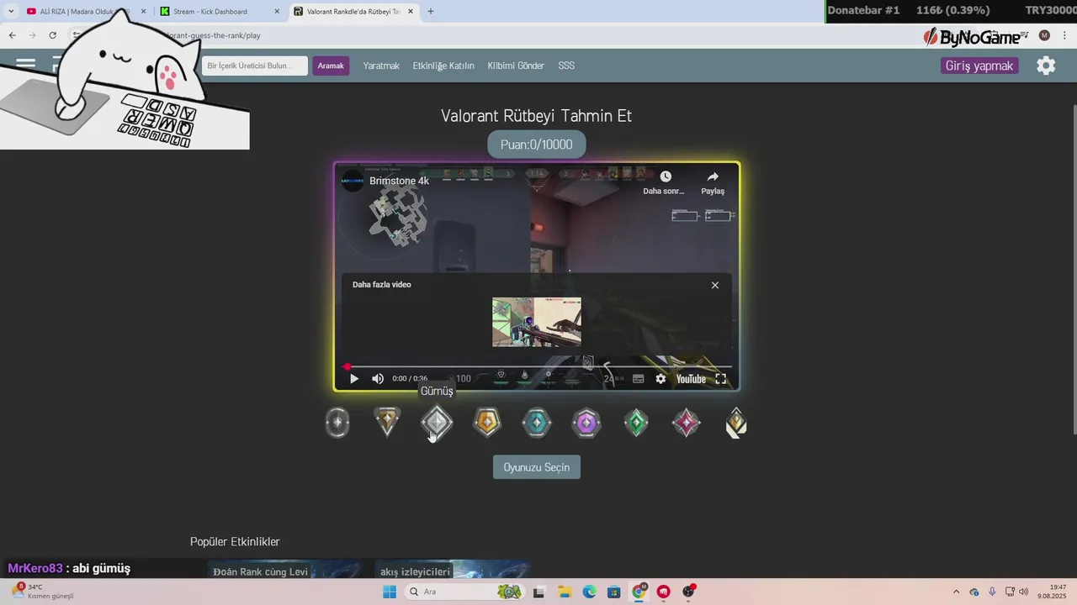This screenshot has height=605, width=1077.
Task: Click the video progress bar
Action: point(538,366)
